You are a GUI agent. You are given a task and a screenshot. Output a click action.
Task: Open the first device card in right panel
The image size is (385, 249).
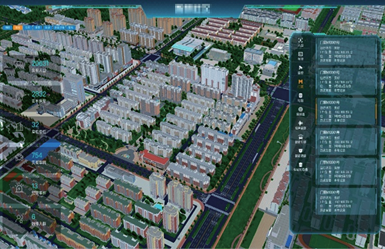pos(346,51)
